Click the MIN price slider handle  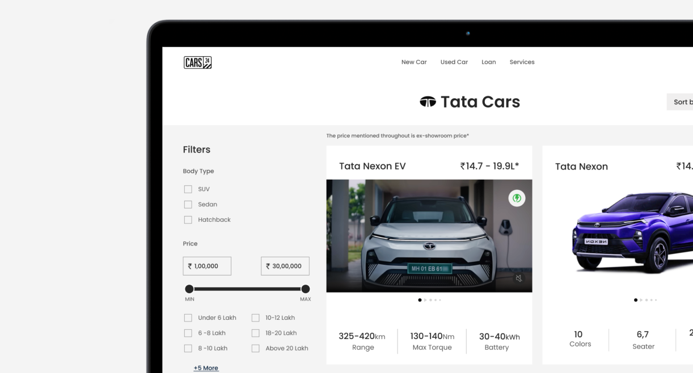(x=189, y=289)
